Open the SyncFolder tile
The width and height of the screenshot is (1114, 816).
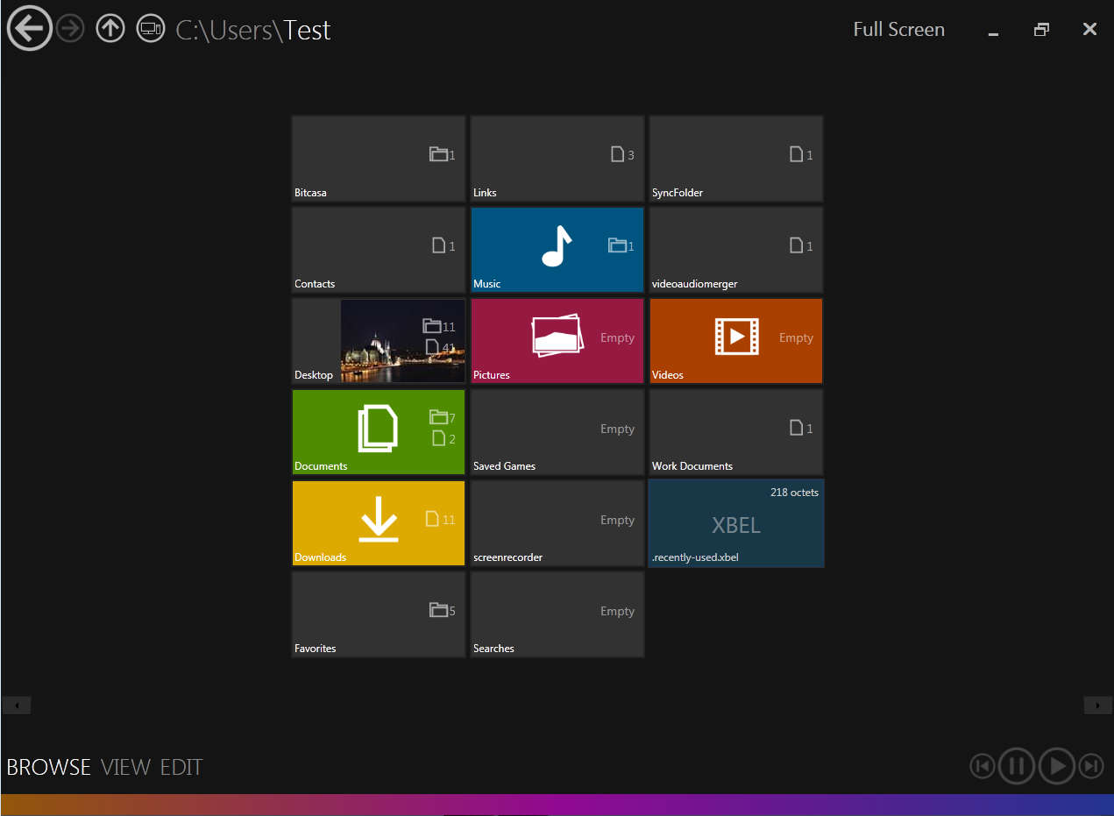click(x=736, y=159)
